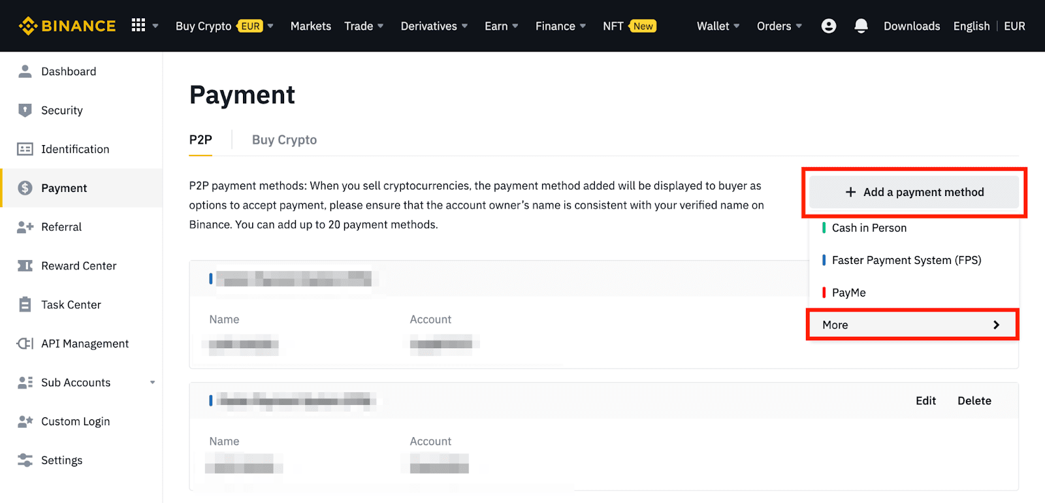Click the Binance logo

click(x=67, y=26)
